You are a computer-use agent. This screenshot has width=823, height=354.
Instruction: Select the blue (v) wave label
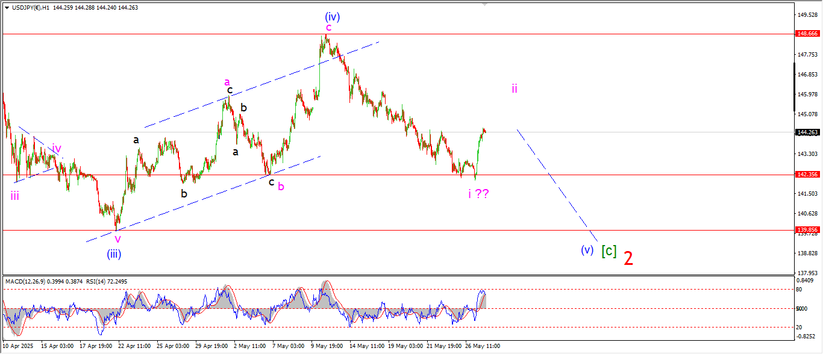[x=587, y=250]
